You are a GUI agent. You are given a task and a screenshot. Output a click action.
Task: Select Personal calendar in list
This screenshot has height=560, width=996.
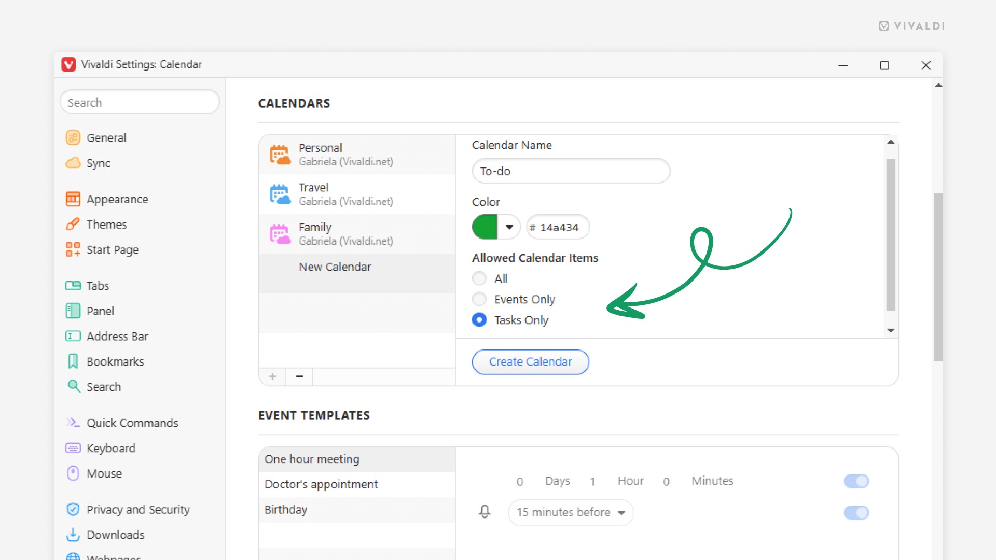357,155
